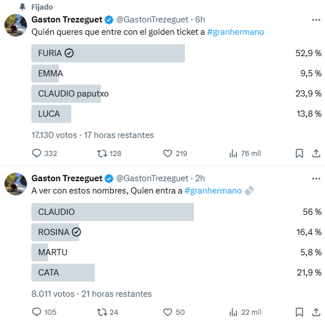Share the second poll tweet
Viewport: 325px width, 322px height.
click(315, 312)
